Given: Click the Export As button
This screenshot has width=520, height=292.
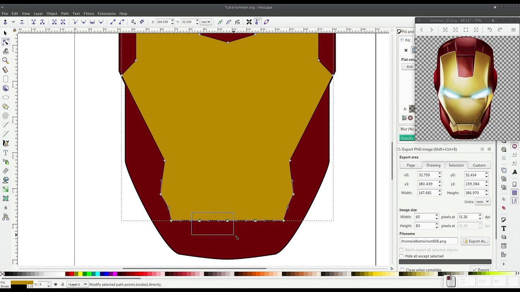Looking at the screenshot, I should 475,241.
